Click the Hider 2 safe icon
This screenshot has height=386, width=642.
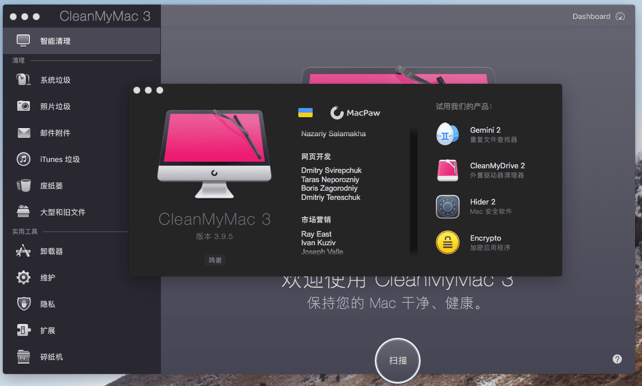448,207
